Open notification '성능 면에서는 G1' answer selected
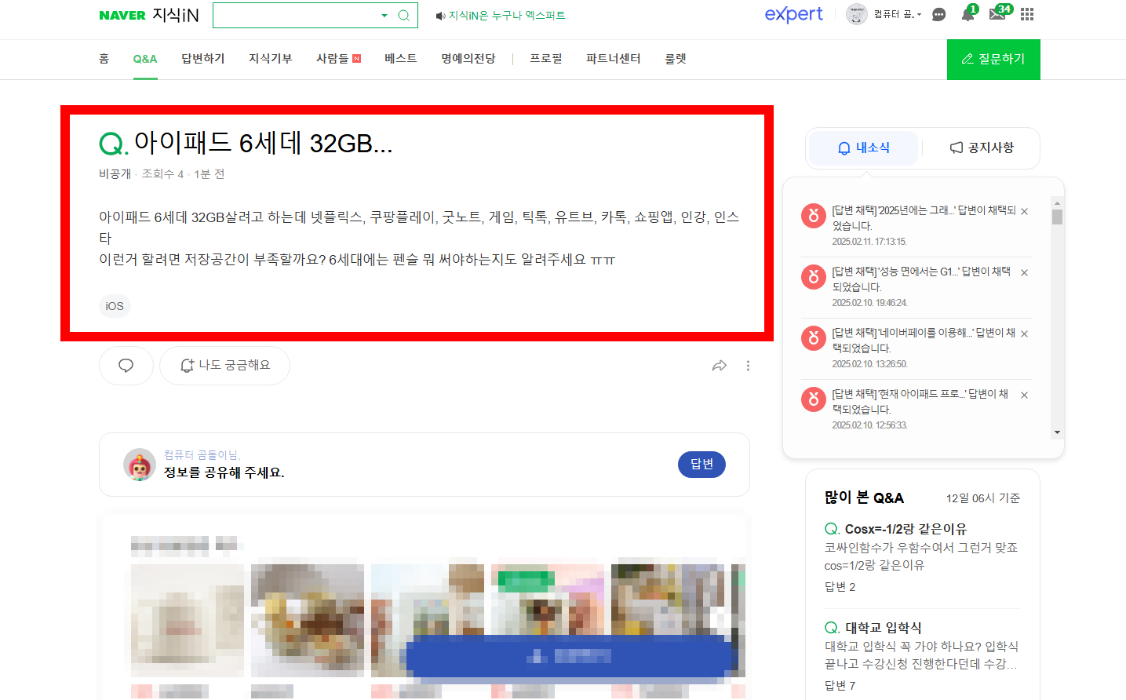1126x700 pixels. point(921,279)
